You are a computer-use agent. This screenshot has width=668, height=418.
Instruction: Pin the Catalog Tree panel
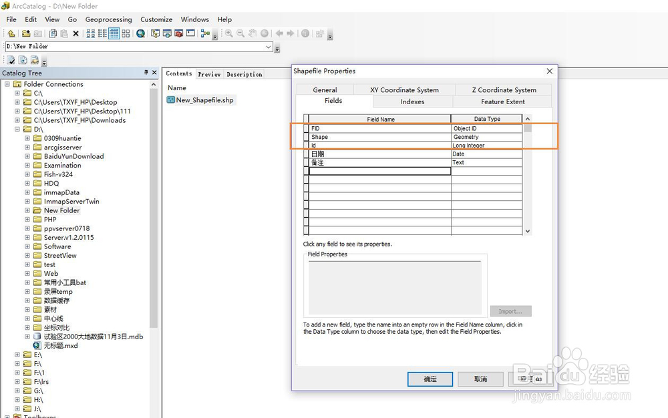coord(146,72)
